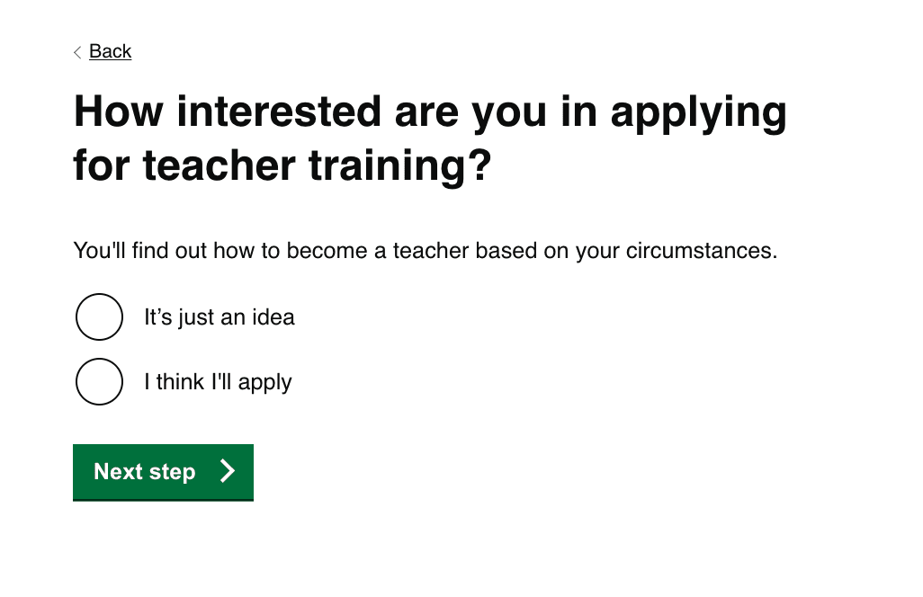Click the right arrow icon in Next step
Image resolution: width=923 pixels, height=597 pixels.
click(228, 471)
